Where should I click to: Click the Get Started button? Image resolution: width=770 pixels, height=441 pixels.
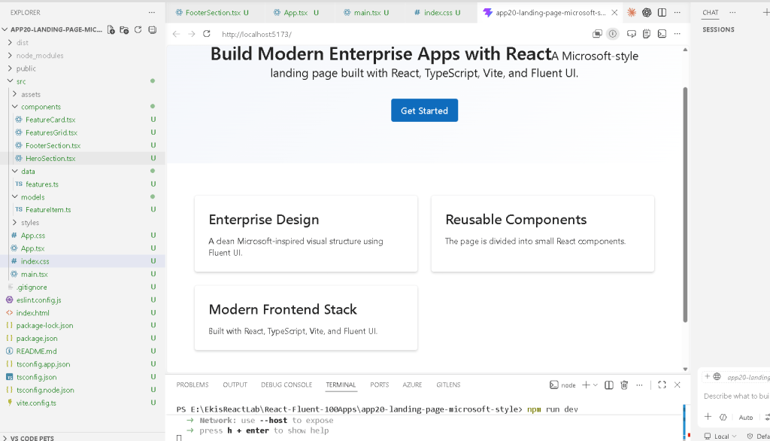tap(424, 111)
